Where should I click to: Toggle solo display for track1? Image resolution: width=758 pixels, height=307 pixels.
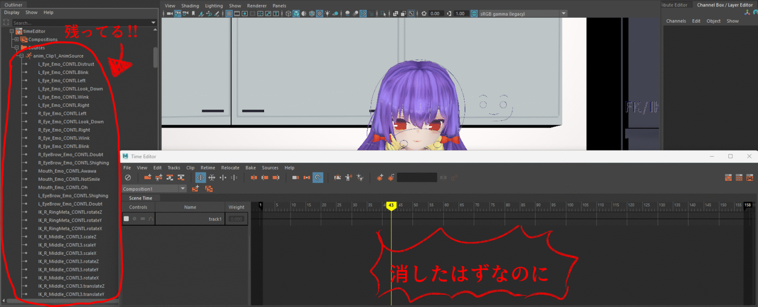pyautogui.click(x=143, y=219)
